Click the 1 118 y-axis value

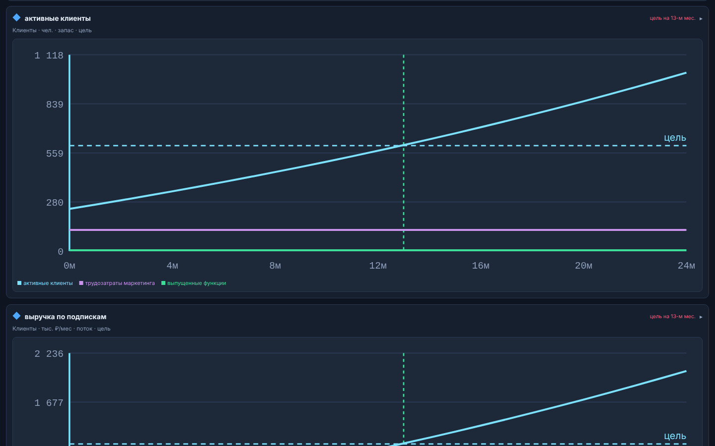[49, 56]
